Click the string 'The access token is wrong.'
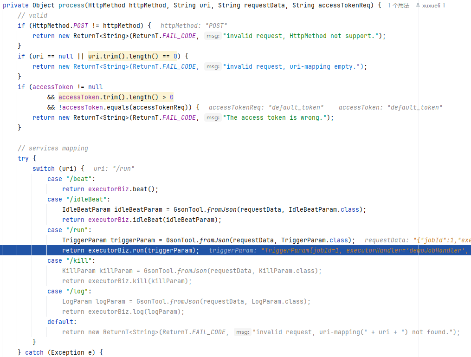Image resolution: width=471 pixels, height=357 pixels. (x=275, y=117)
